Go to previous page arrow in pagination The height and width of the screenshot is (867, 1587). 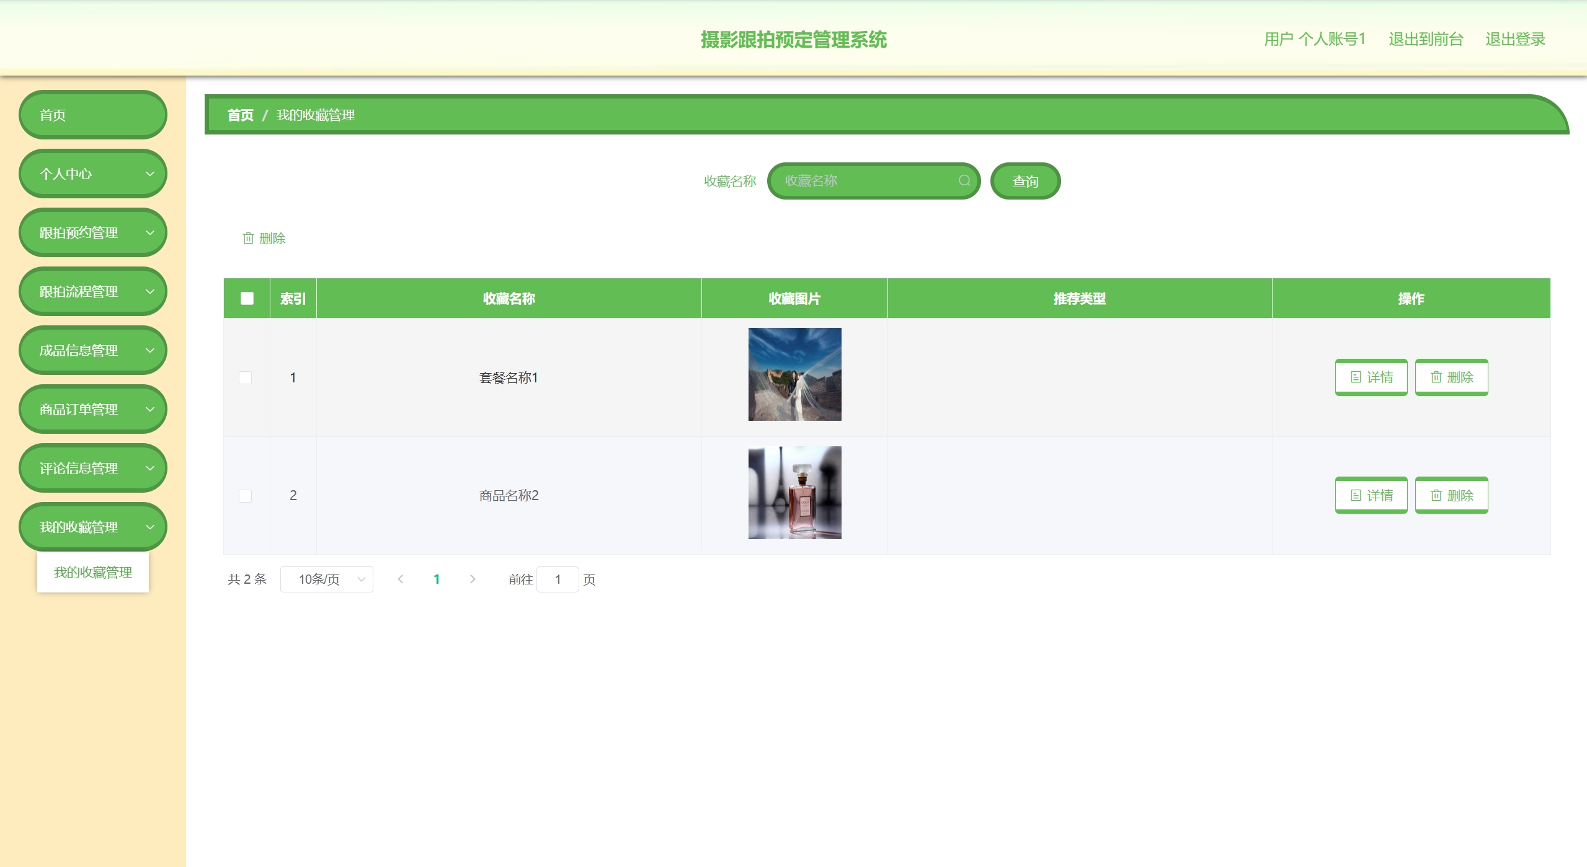(401, 579)
